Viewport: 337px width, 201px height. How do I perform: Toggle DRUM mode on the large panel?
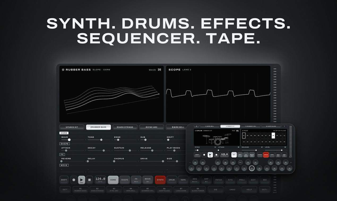click(172, 180)
